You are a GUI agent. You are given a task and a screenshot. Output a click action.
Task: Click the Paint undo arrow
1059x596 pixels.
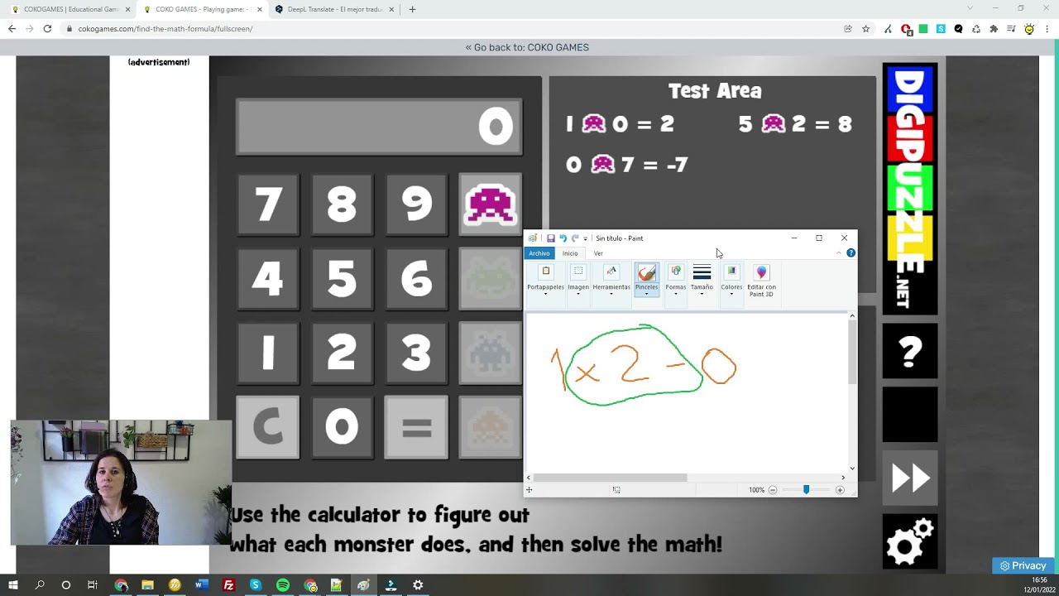click(x=563, y=238)
